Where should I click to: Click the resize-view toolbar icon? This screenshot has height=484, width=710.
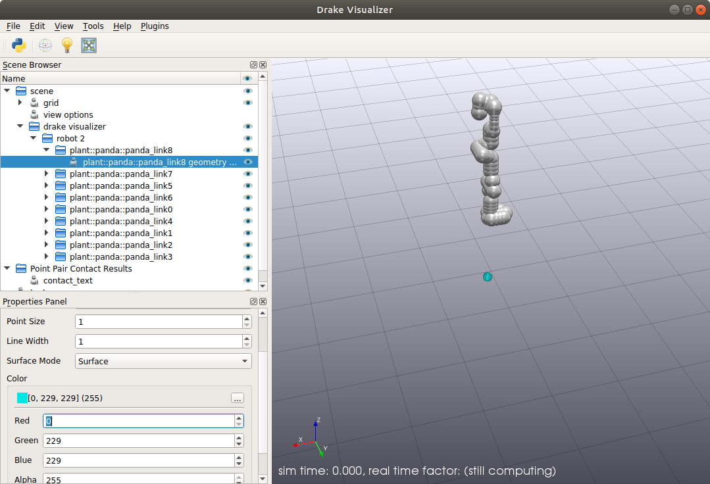click(88, 45)
